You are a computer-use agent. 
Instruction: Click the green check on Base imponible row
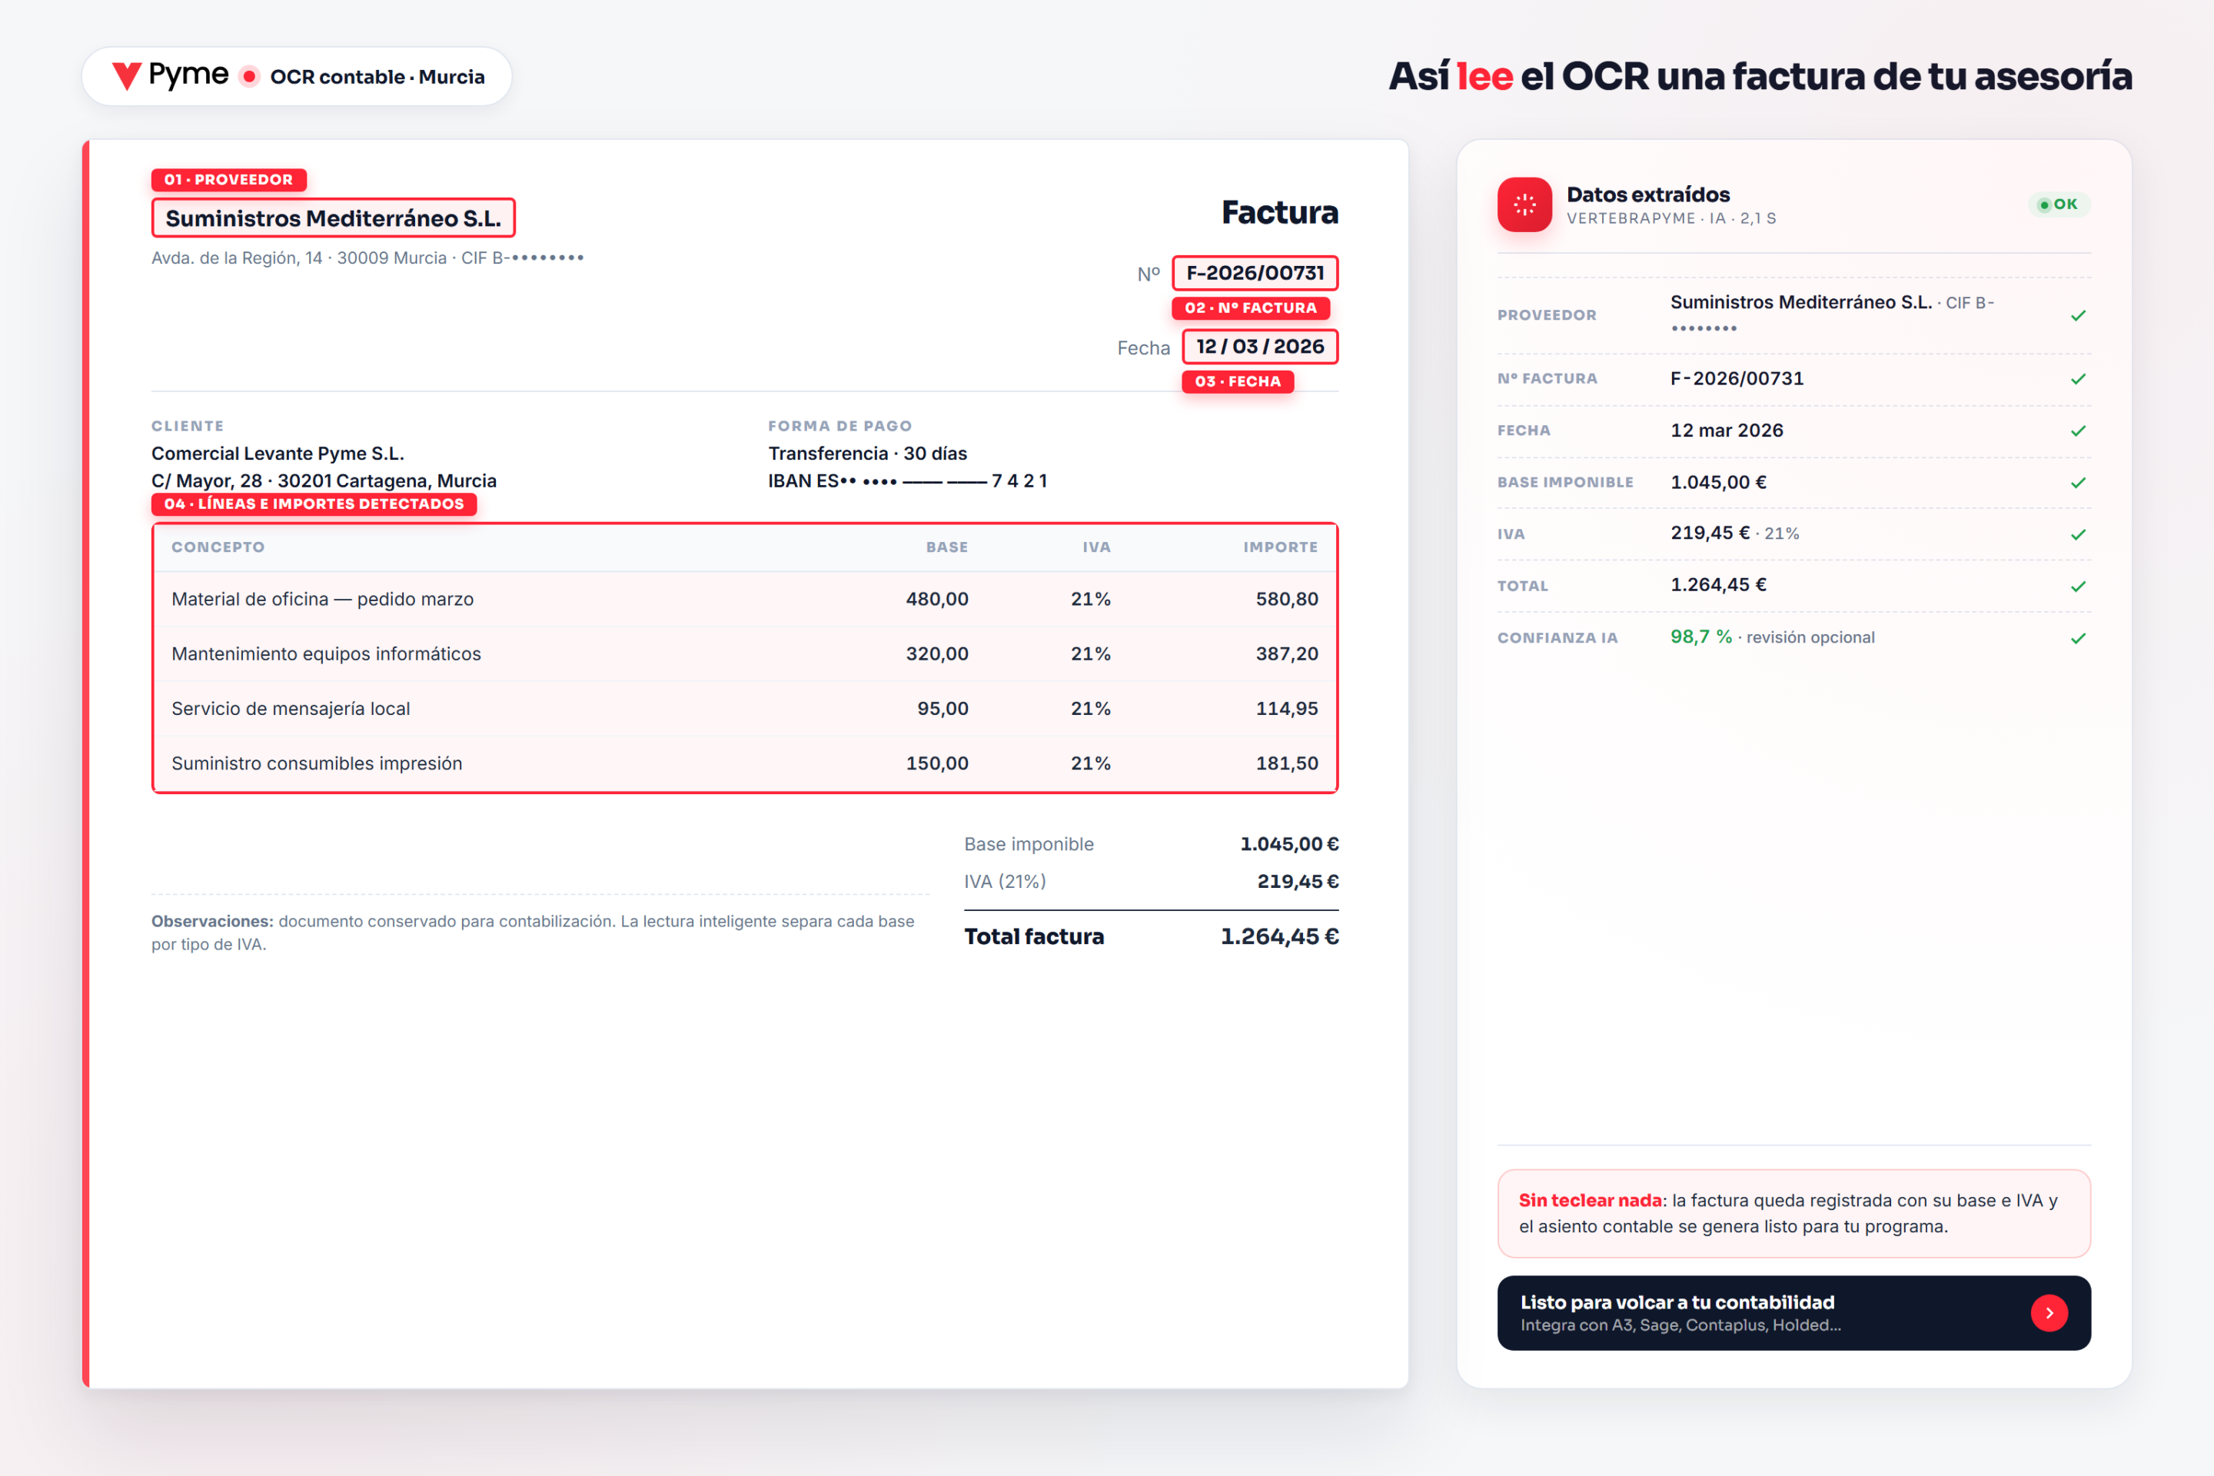[2077, 482]
